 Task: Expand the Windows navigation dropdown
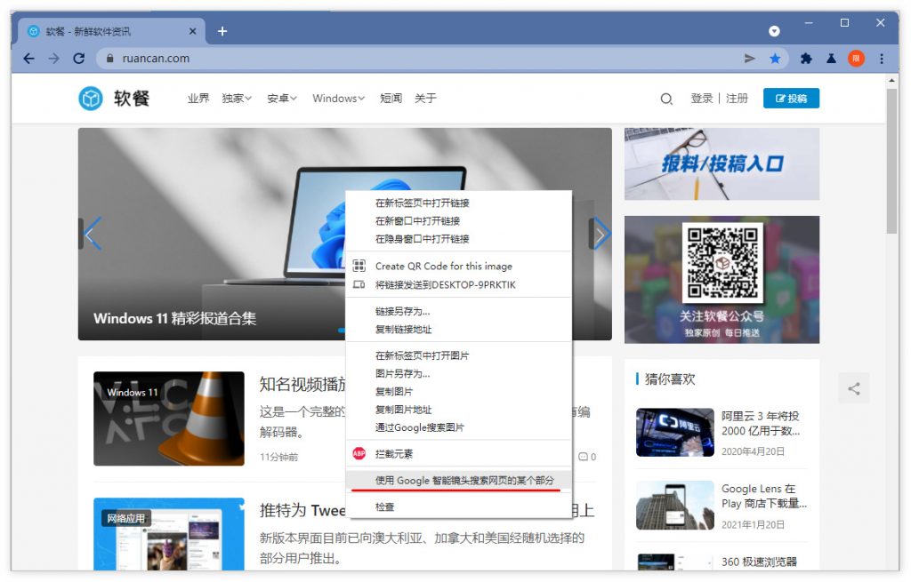point(338,99)
